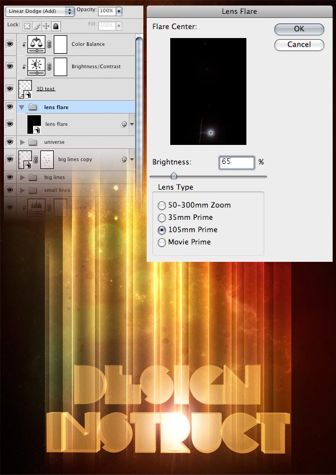This screenshot has height=475, width=336.
Task: Expand the small lines group triangle
Action: 22,190
